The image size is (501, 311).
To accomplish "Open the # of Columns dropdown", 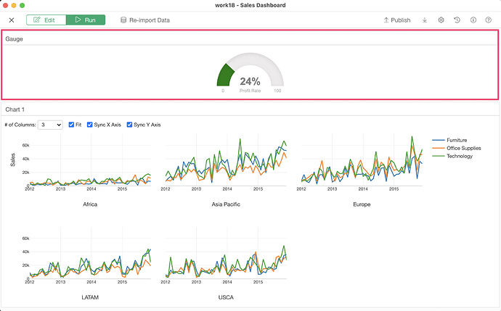I will tap(50, 125).
